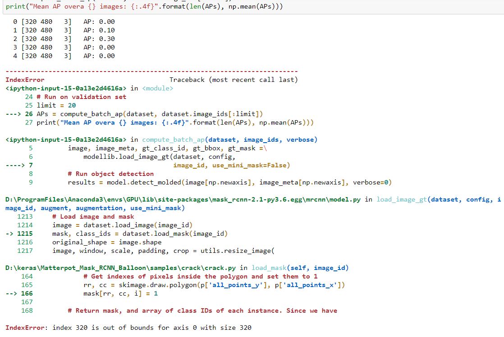Click traceback line 25 'limit = 20'
Viewport: 504px width, 337px height.
50,105
